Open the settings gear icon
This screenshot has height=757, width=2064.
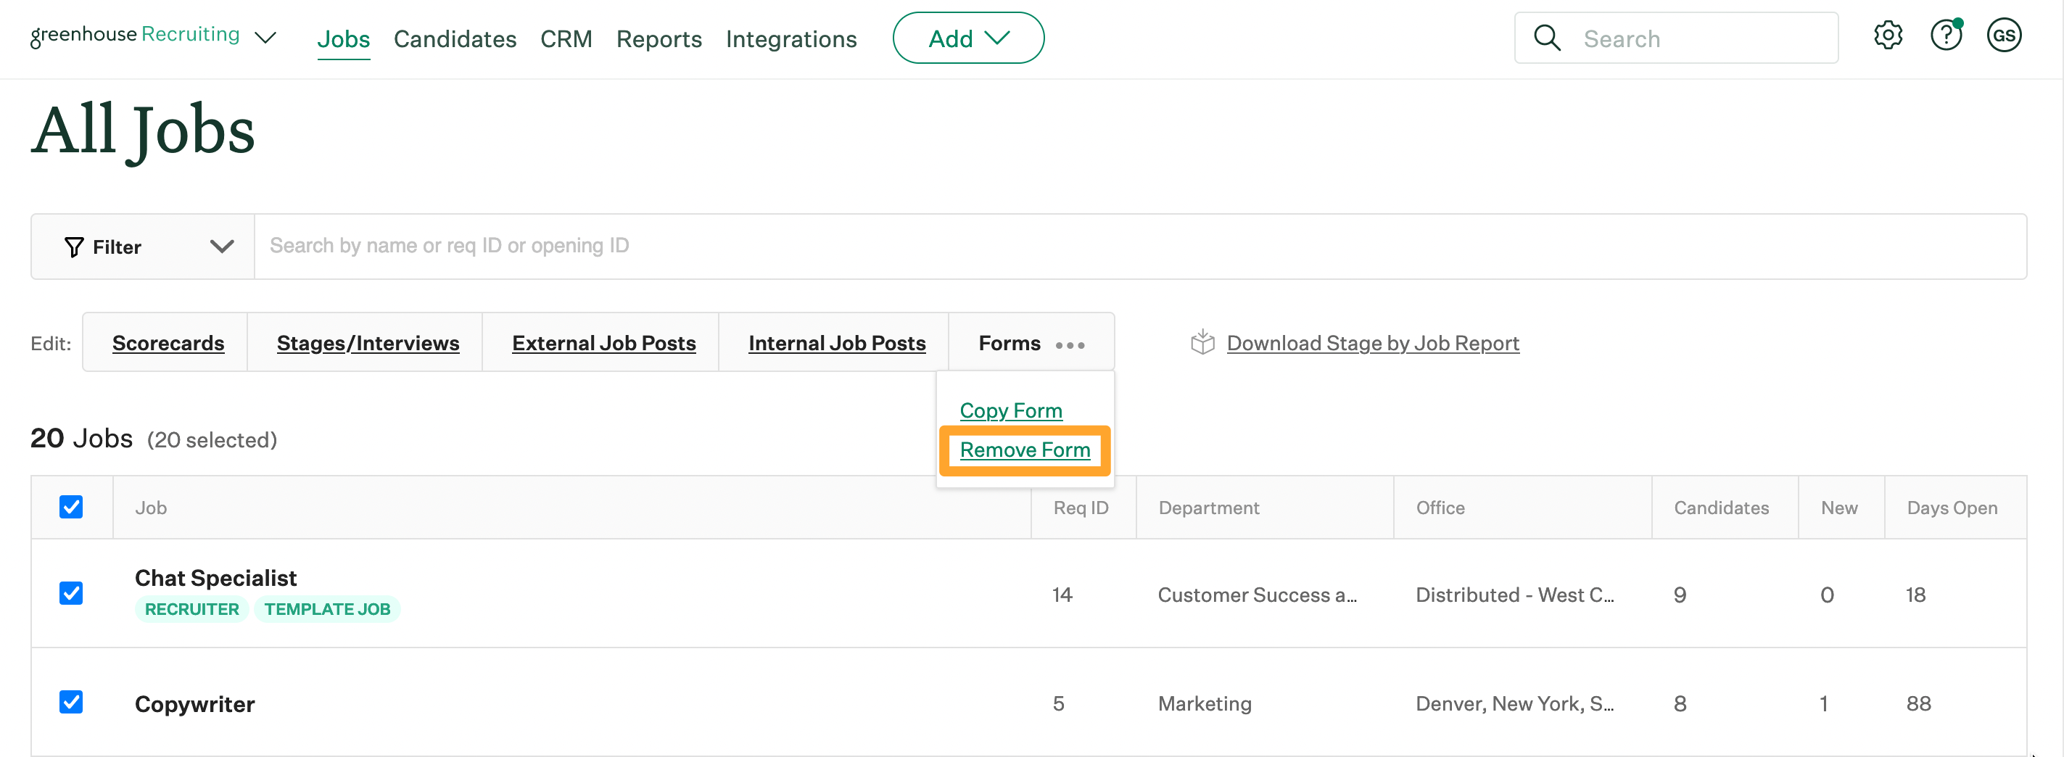(1887, 36)
